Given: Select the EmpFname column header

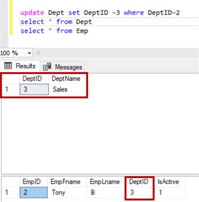Looking at the screenshot, I should pos(67,182).
